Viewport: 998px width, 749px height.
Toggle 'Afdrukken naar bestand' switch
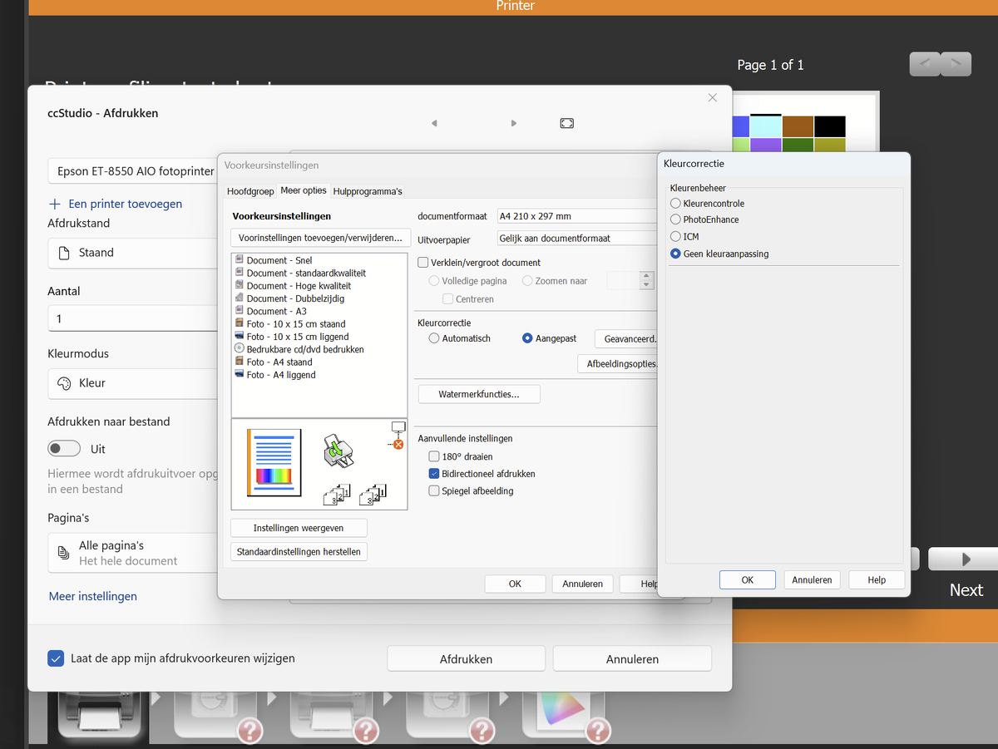64,449
